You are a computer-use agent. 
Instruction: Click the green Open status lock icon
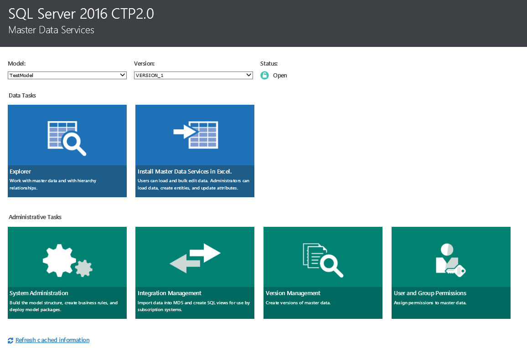click(264, 75)
